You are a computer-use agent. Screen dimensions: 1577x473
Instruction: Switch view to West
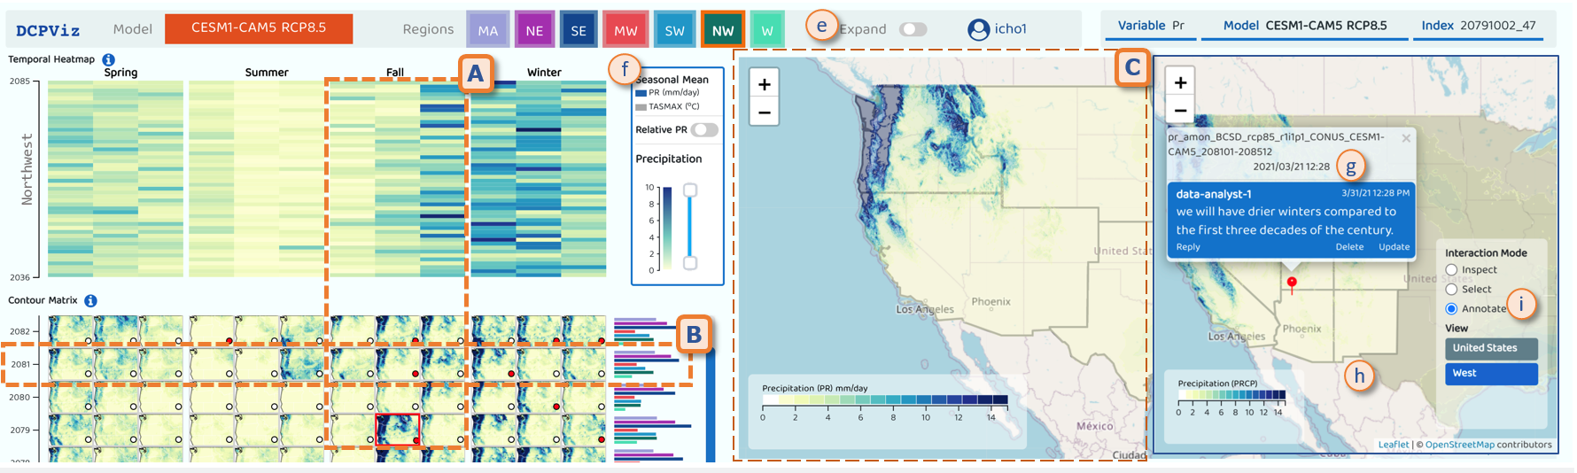click(x=1491, y=373)
